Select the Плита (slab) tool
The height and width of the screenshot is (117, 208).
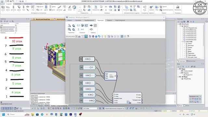tap(8, 8)
